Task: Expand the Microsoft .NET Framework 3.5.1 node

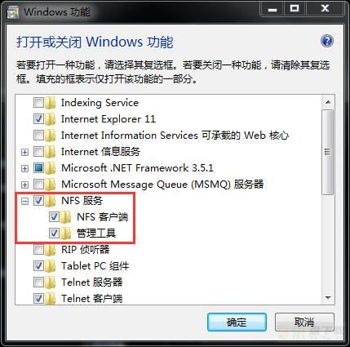Action: pos(24,168)
